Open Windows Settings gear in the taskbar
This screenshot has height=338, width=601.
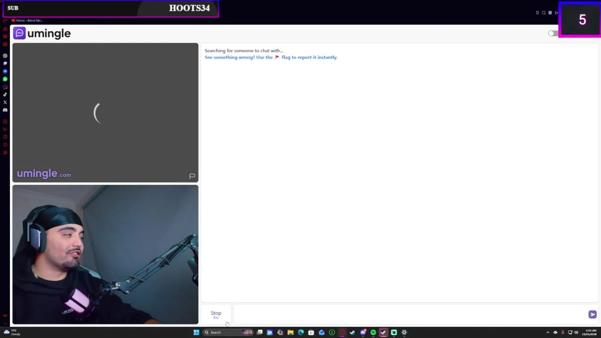click(404, 332)
